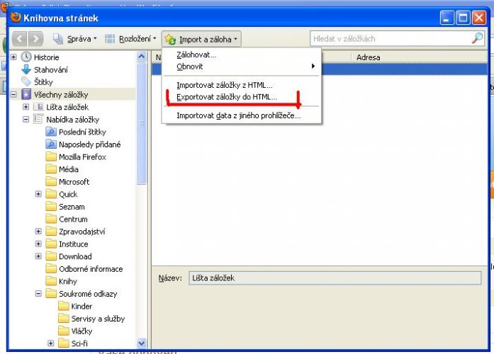Choose Zálohovat... from the menu
The width and height of the screenshot is (494, 354).
(242, 55)
